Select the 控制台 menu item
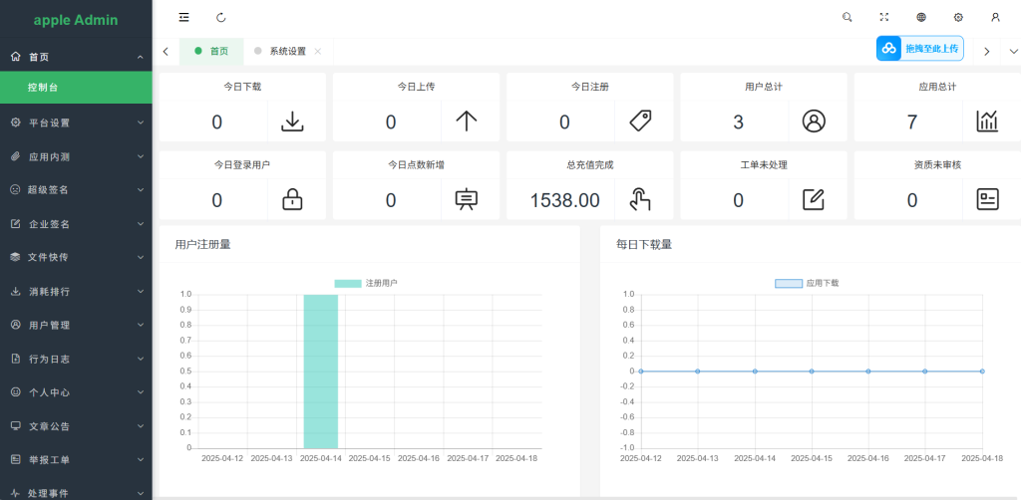 76,87
